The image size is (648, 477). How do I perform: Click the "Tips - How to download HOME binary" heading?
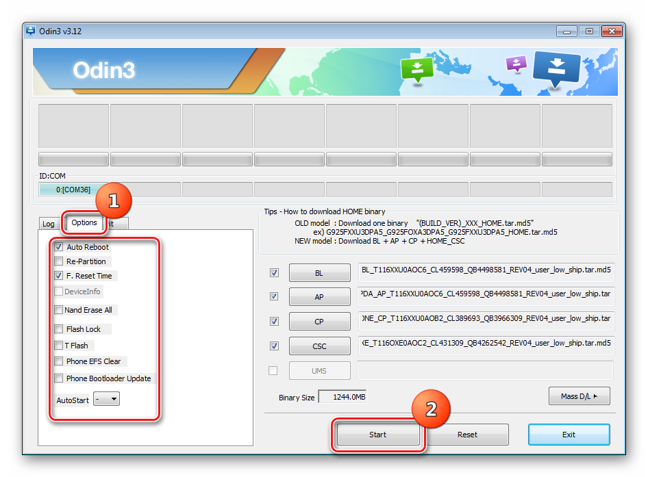tap(325, 211)
